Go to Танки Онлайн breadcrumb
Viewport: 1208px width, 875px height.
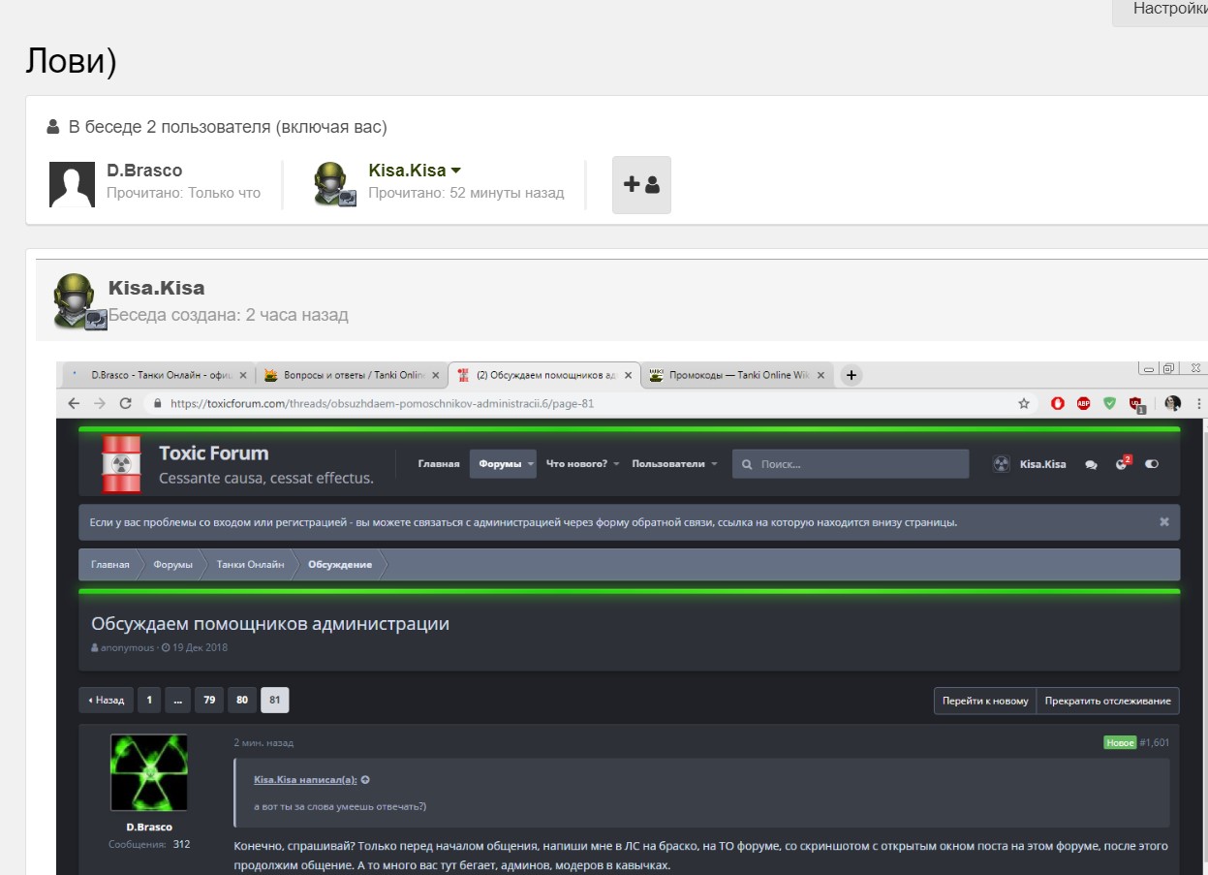point(251,565)
